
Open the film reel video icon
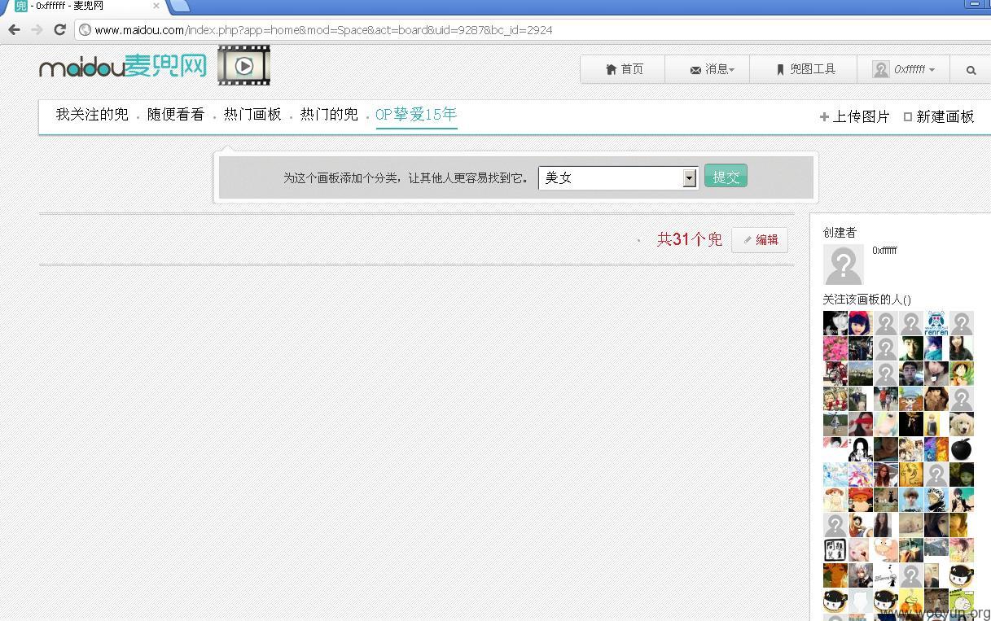coord(243,66)
